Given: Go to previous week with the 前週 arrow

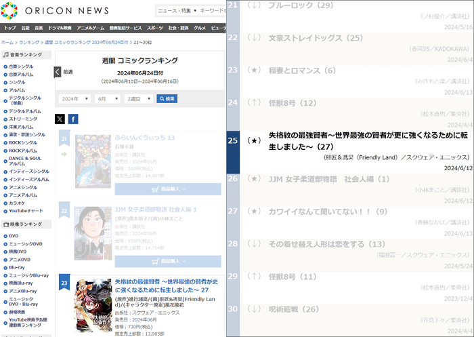Looking at the screenshot, I should click(x=58, y=72).
